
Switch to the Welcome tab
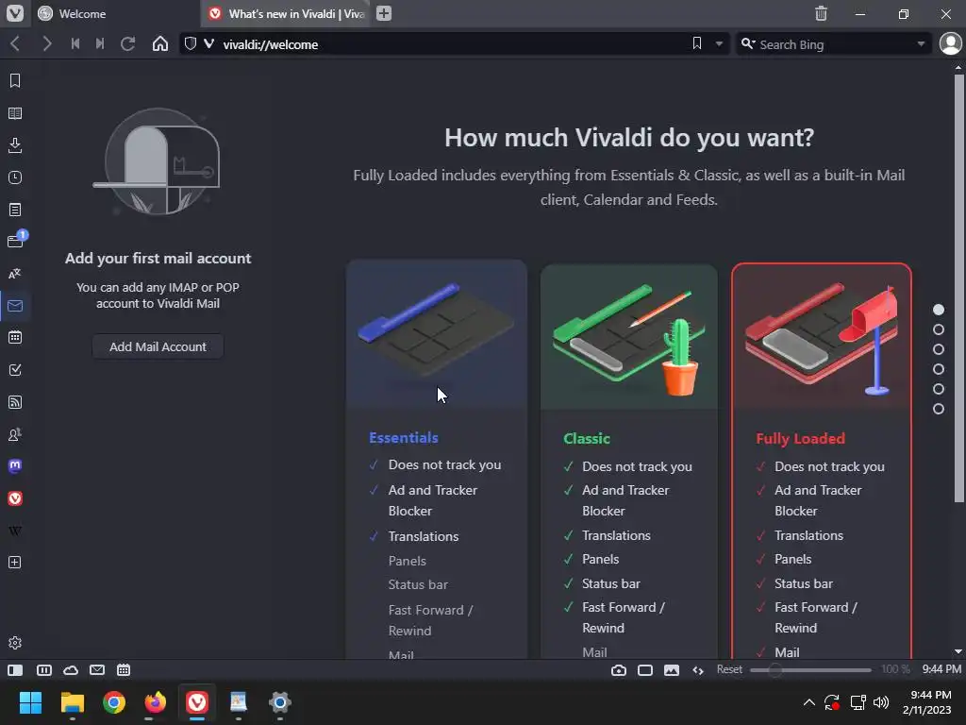[x=113, y=13]
